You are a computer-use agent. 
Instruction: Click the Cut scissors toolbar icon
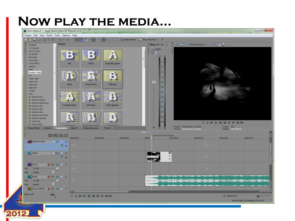click(45, 40)
